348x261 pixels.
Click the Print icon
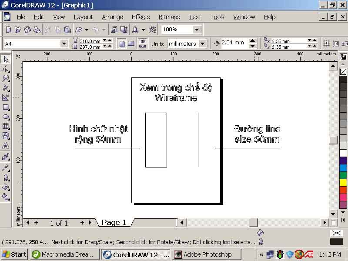[37, 30]
